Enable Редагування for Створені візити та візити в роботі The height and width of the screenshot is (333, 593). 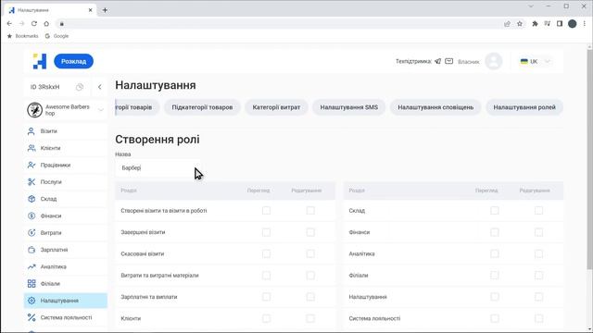tap(310, 211)
